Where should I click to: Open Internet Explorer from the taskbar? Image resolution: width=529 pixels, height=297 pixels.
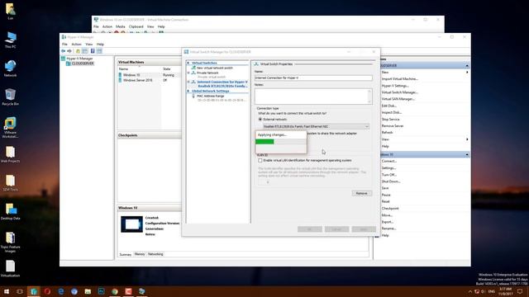point(60,291)
